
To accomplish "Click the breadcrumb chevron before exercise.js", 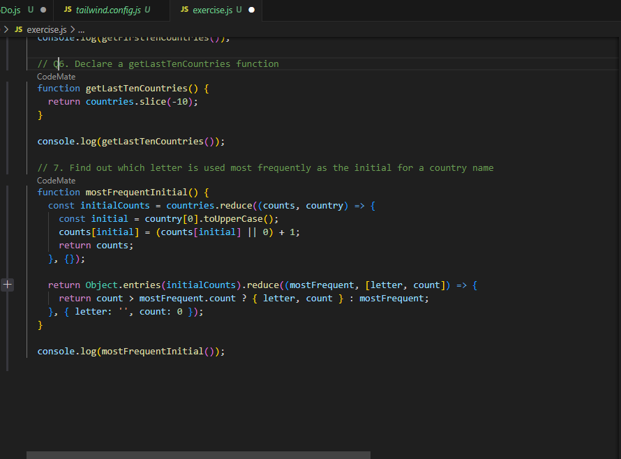I will tap(6, 30).
